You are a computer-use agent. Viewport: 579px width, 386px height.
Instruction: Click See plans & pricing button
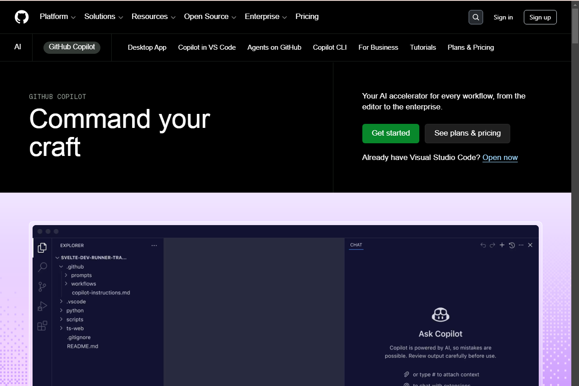(467, 133)
